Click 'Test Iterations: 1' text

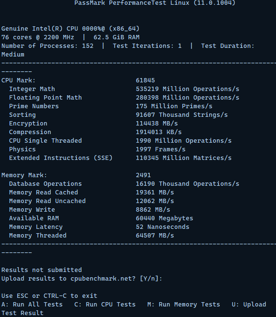147,46
